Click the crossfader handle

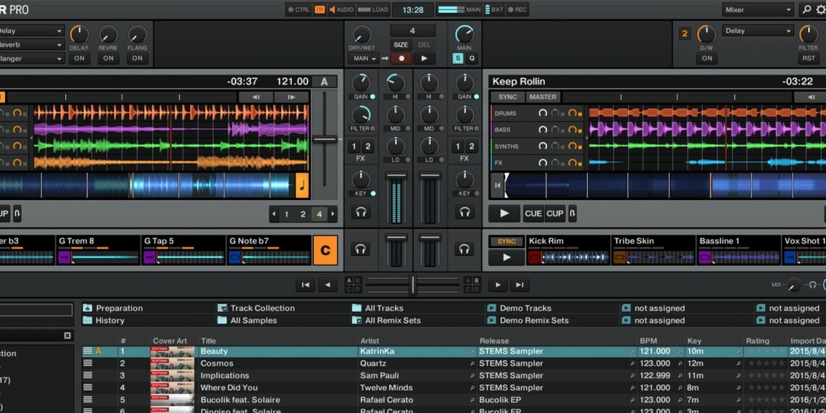pos(413,285)
